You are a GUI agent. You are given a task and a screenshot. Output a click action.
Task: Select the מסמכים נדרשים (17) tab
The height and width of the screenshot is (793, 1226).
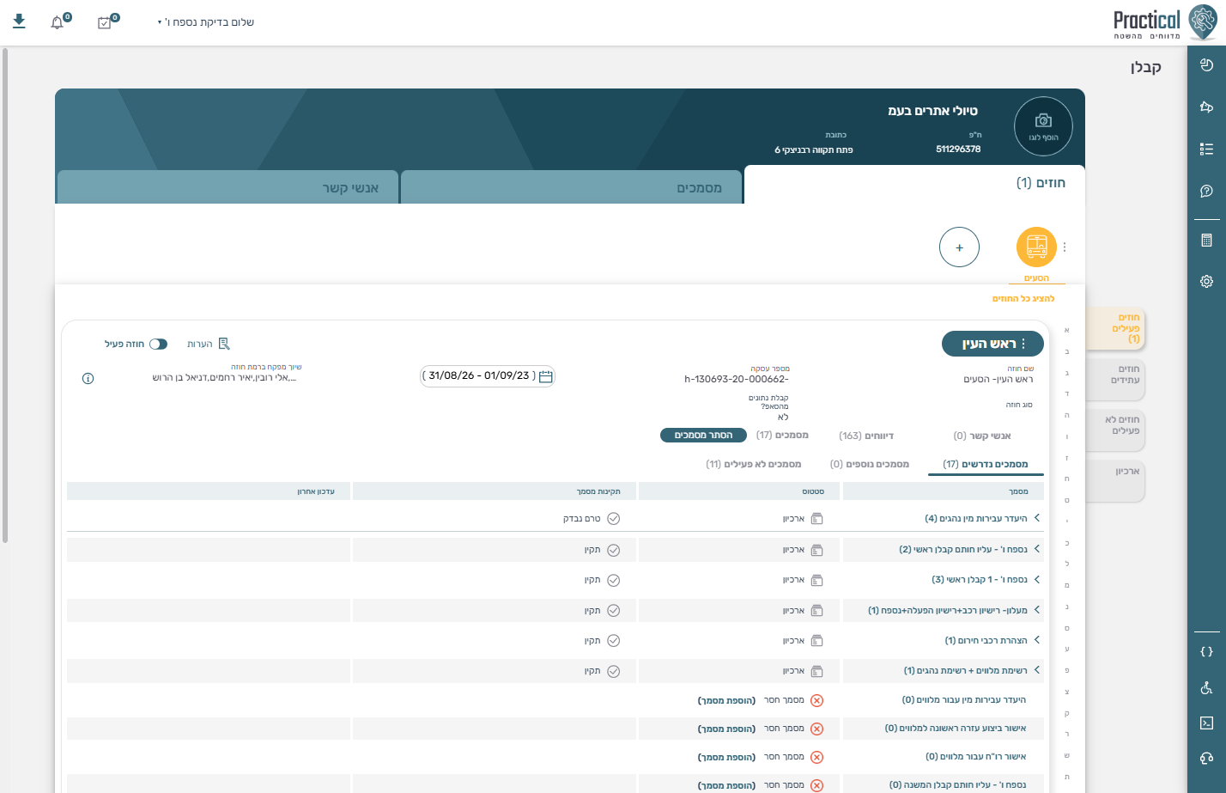point(986,464)
